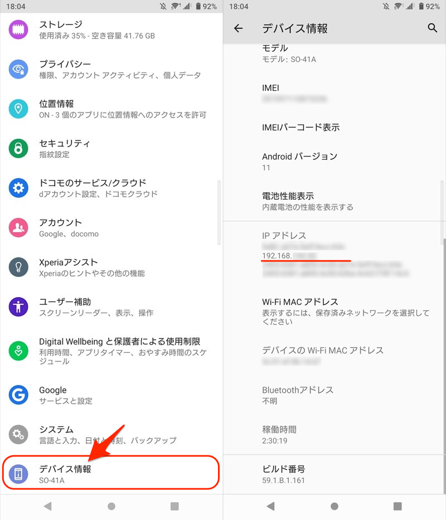Tap the purple Storage (ストレージ) icon
446x520 pixels.
pos(18,30)
